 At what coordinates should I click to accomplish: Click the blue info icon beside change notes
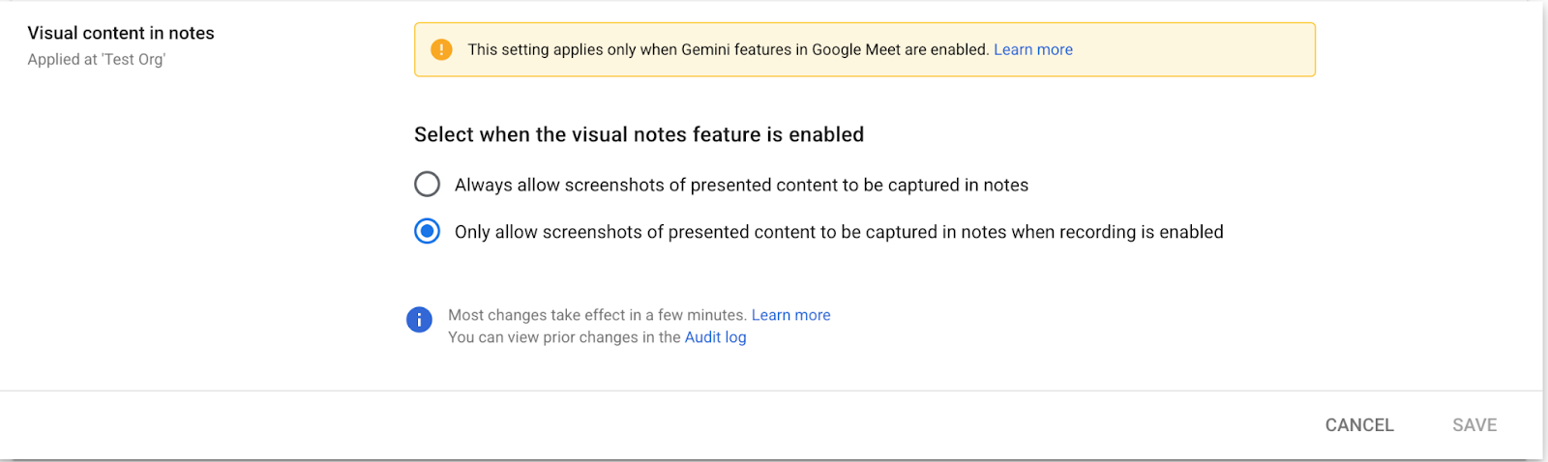[419, 320]
